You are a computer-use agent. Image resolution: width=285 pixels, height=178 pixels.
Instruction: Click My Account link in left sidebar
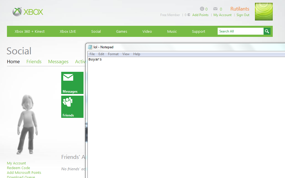[x=16, y=163]
